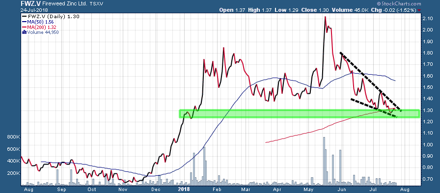Click the 1.00 price axis label
The image size is (440, 193).
pos(428,145)
